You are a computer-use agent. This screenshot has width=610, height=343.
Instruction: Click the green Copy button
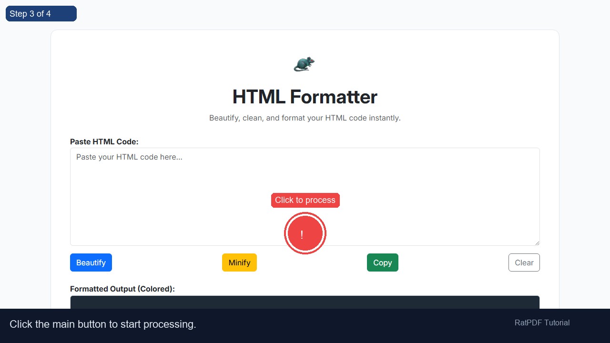point(383,262)
